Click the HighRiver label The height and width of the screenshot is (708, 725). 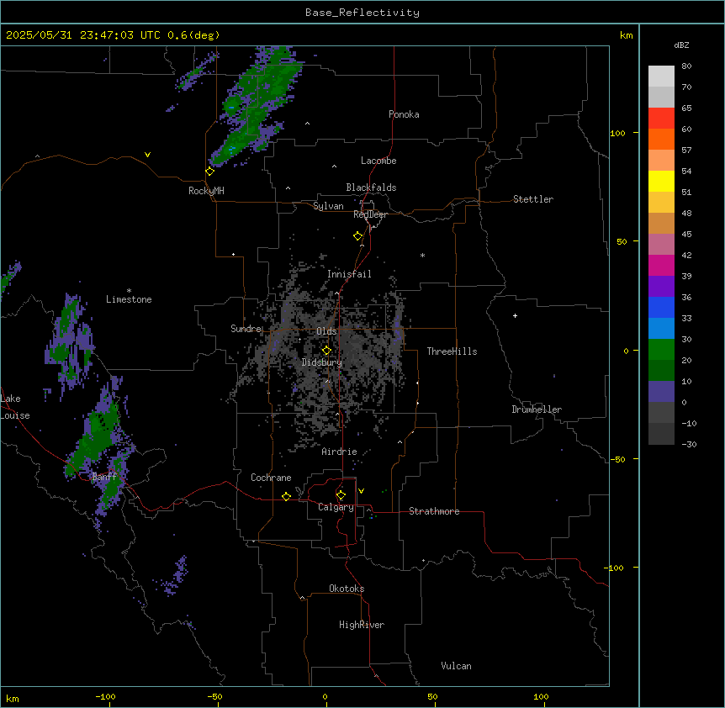click(362, 625)
